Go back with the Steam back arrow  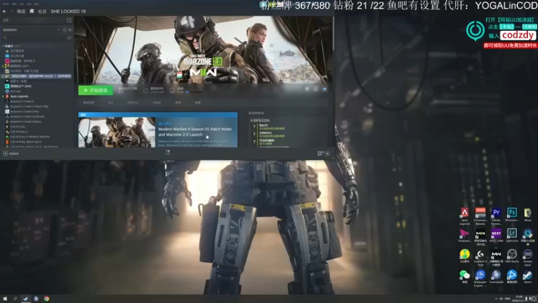(x=4, y=11)
